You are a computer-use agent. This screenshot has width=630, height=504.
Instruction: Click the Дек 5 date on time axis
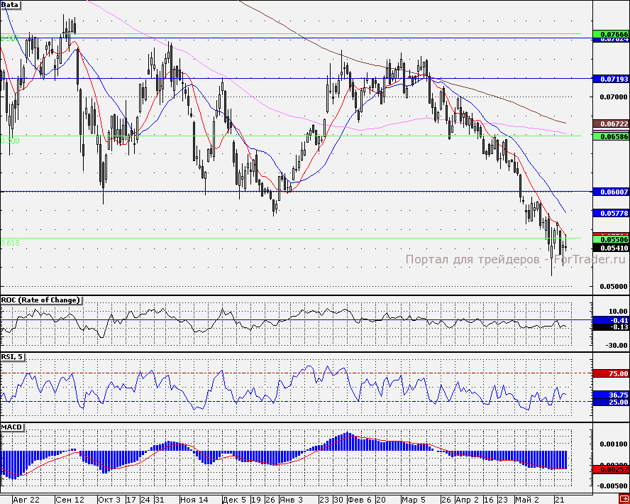click(x=235, y=500)
